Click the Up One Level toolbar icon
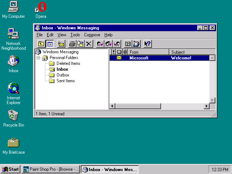 pyautogui.click(x=41, y=44)
